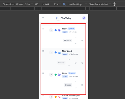Click the 20% win rate text
This screenshot has height=99, width=125.
click(73, 76)
